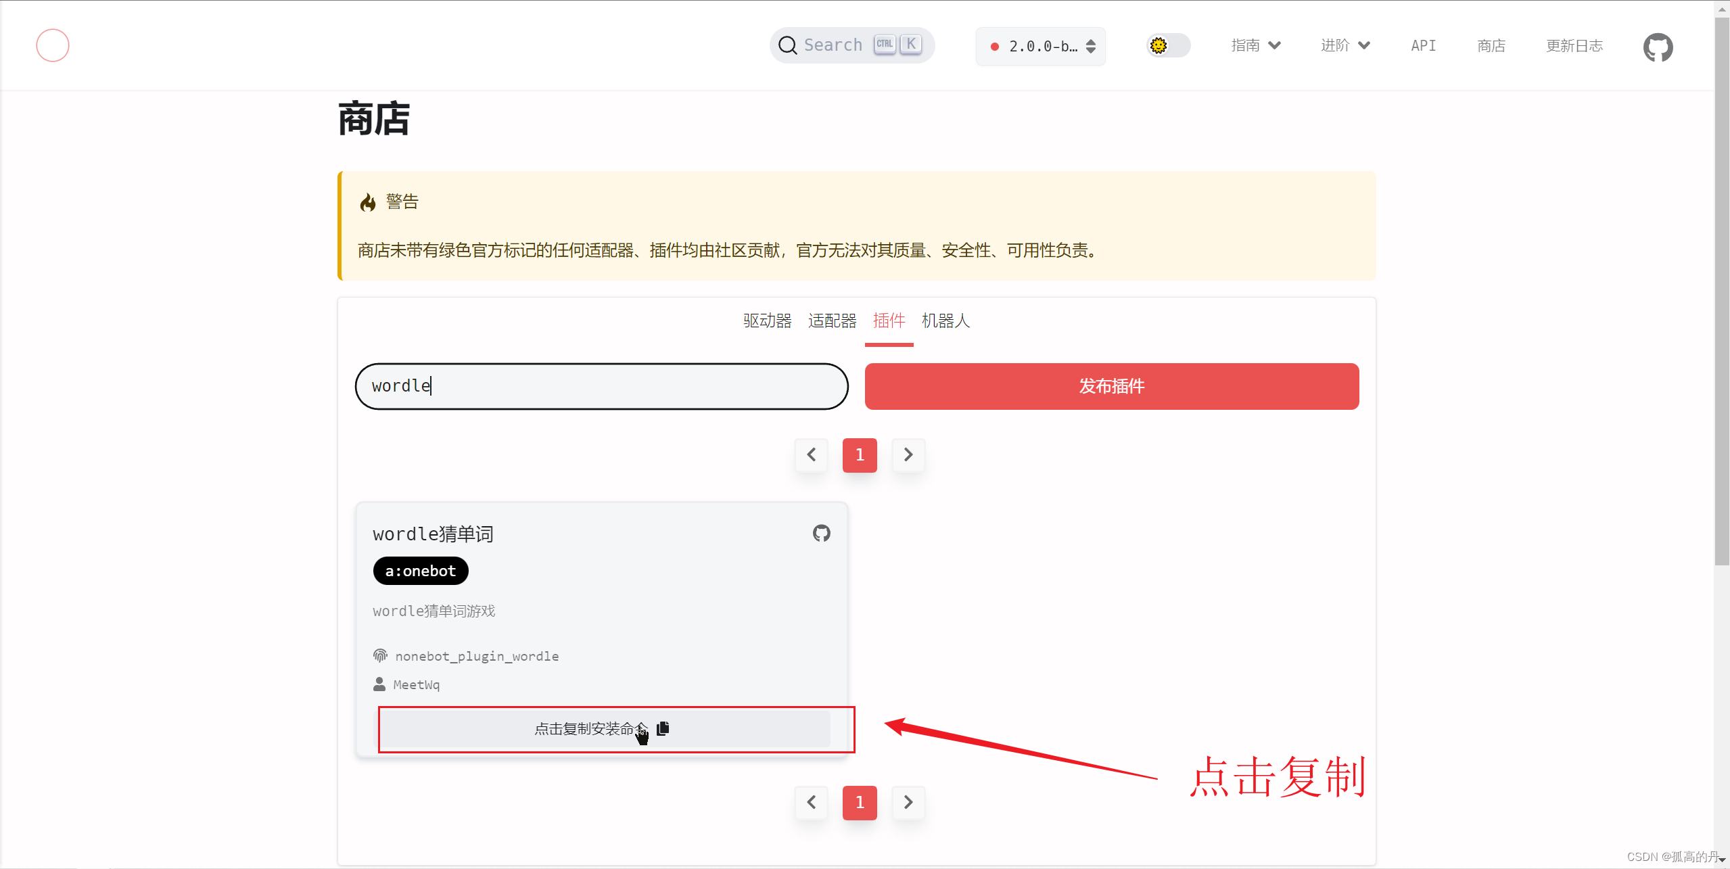Screen dimensions: 1730x869
Task: Switch to the 驱动器 tab
Action: click(x=767, y=321)
